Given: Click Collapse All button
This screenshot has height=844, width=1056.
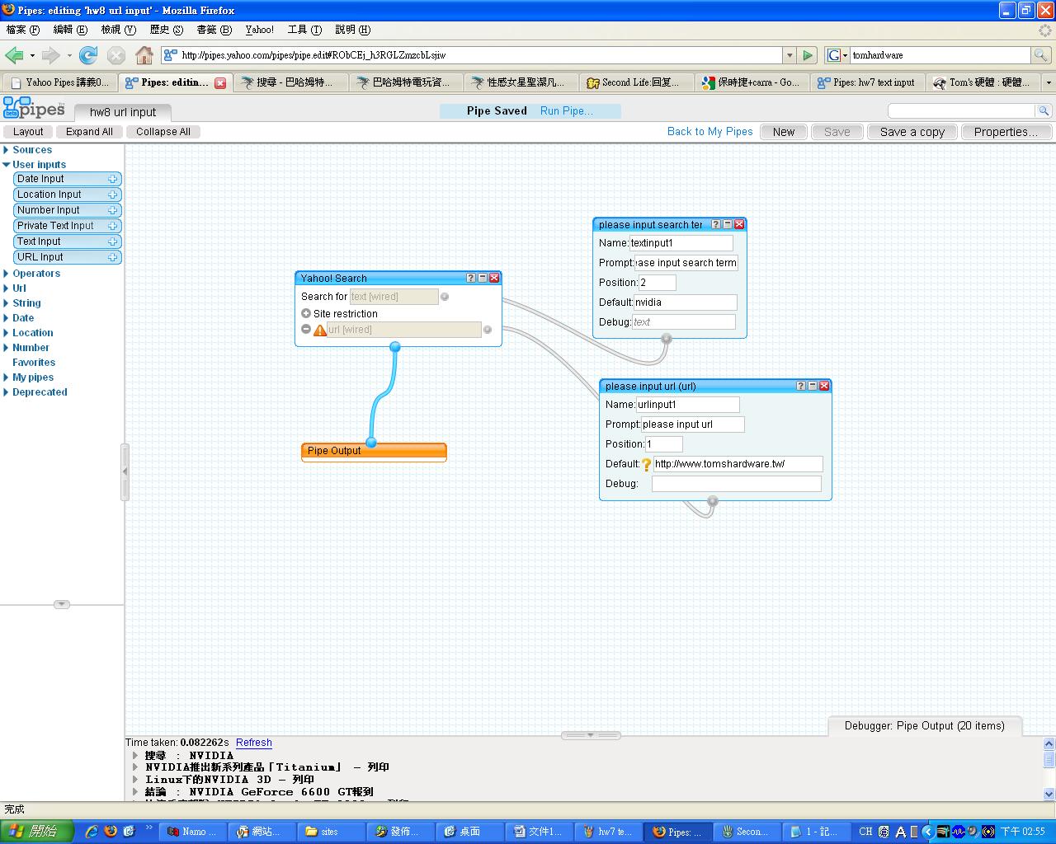Looking at the screenshot, I should tap(163, 132).
